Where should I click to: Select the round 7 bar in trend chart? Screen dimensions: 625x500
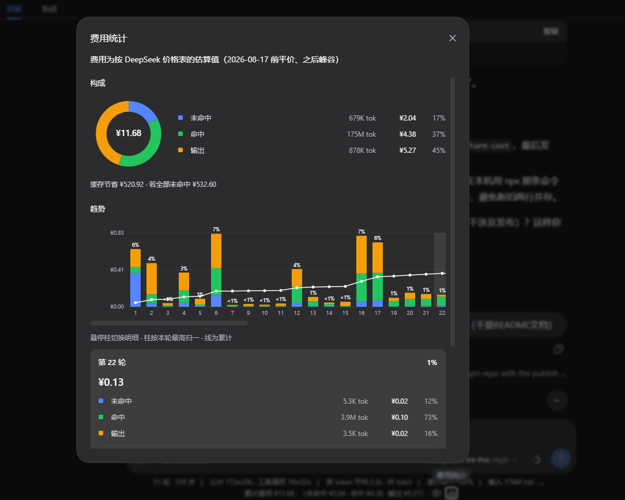(232, 306)
